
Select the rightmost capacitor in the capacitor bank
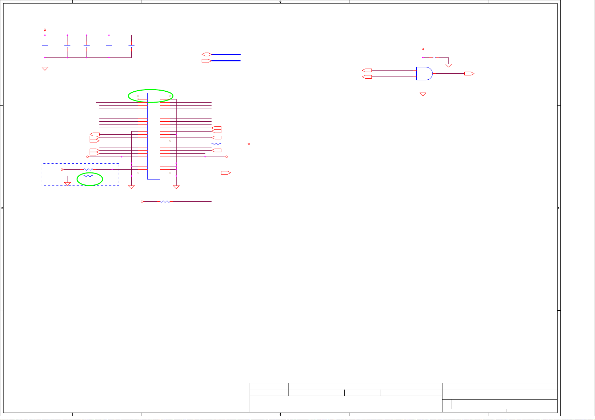click(131, 46)
